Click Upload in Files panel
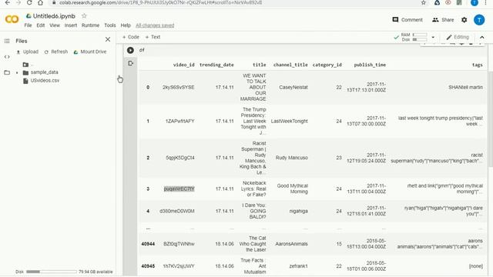The height and width of the screenshot is (277, 493). (27, 52)
